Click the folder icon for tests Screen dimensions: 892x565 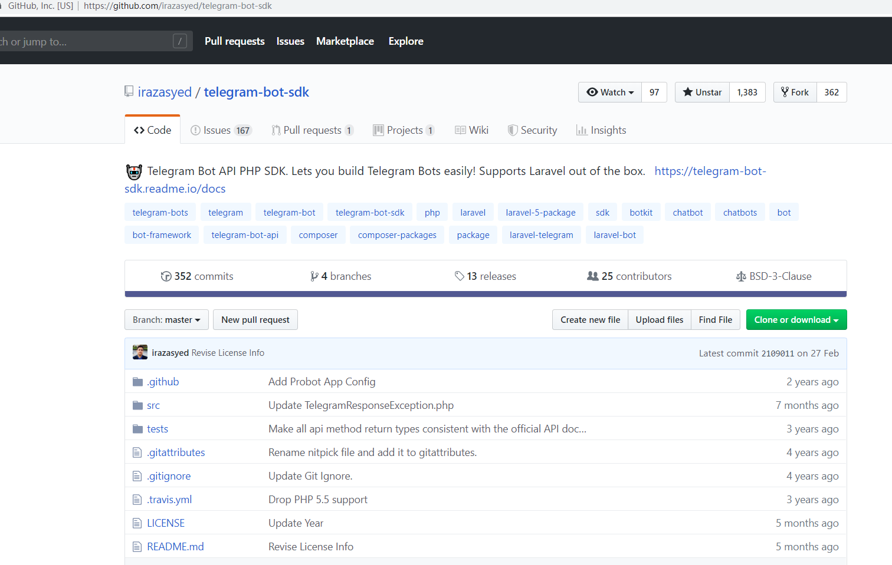pos(138,429)
